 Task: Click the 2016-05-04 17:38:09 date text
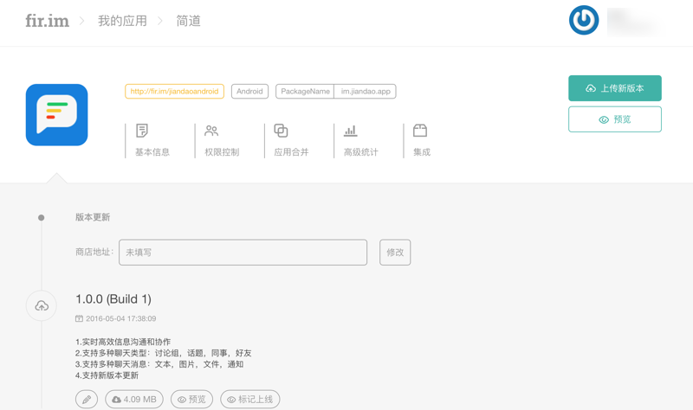(120, 318)
